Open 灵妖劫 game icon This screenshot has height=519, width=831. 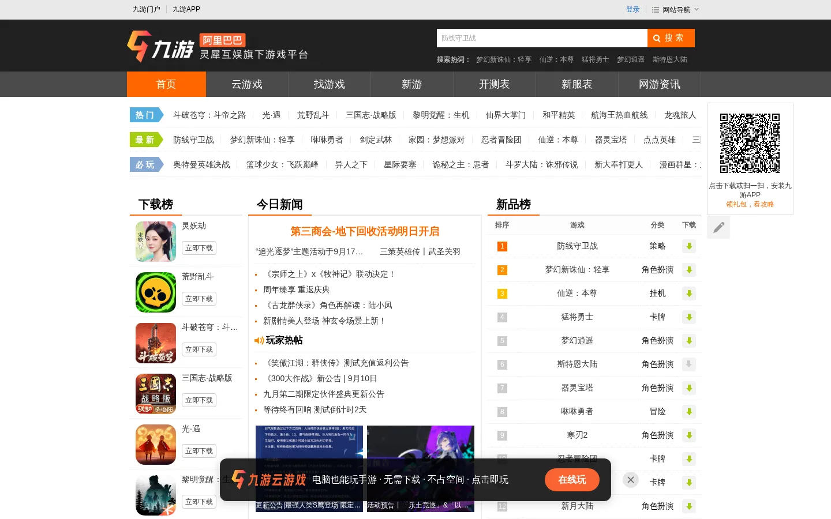pyautogui.click(x=156, y=242)
